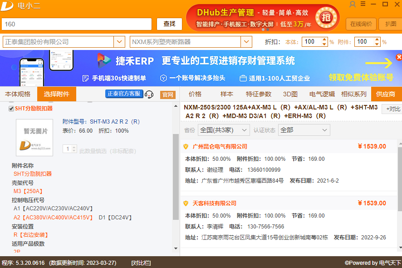
Task: Click the 暂无图片 accessory thumbnail
Action: tap(34, 138)
